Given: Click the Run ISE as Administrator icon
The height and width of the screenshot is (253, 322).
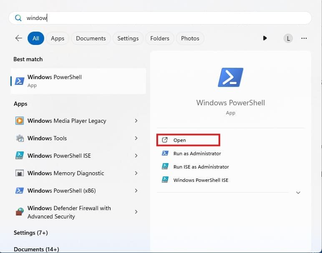Looking at the screenshot, I should tap(165, 166).
